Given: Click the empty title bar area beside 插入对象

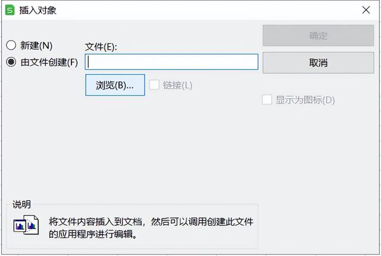Looking at the screenshot, I should coord(207,10).
